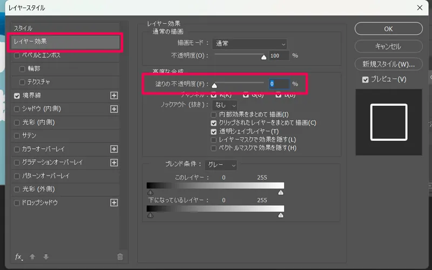Add another カラーオーバーレイ using plus icon

(114, 149)
